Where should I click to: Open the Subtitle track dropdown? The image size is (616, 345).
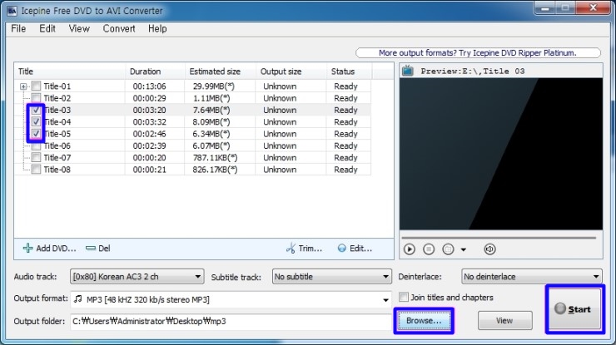[x=332, y=276]
